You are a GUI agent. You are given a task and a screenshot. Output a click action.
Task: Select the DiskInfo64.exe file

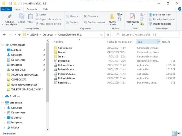point(66,69)
